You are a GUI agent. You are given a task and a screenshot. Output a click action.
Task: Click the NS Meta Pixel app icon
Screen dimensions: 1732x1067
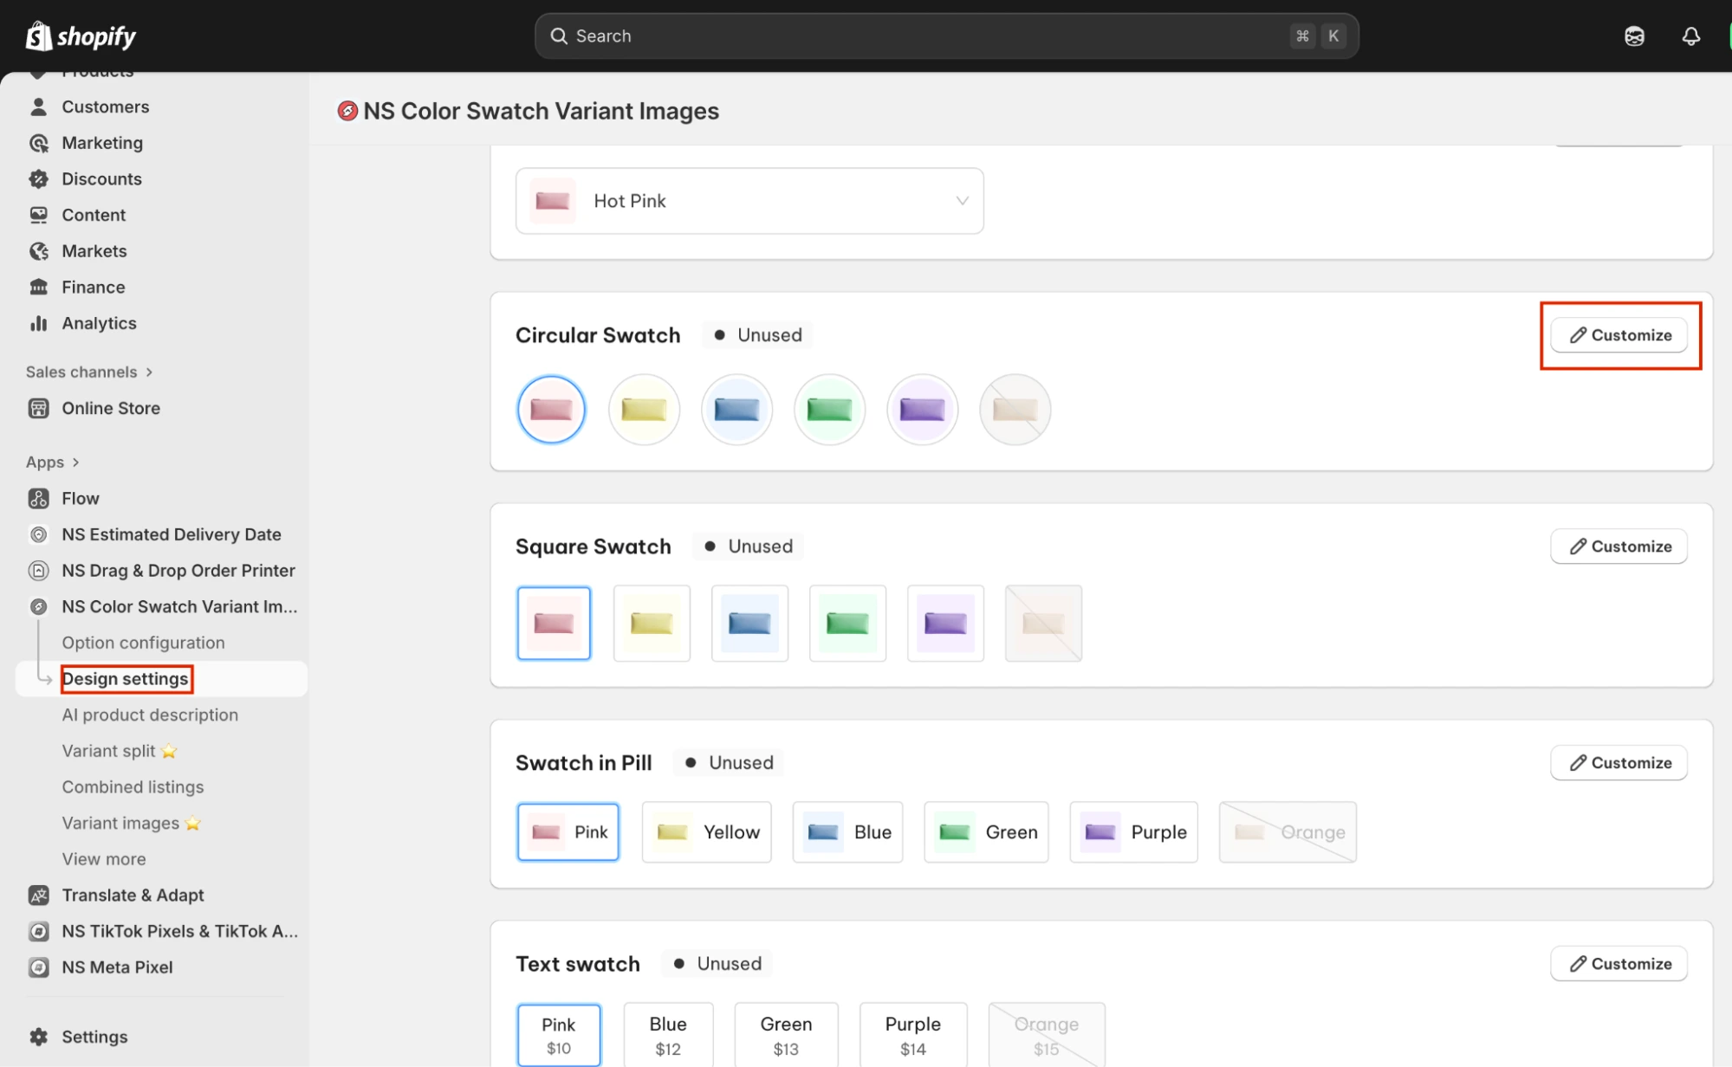pos(38,967)
